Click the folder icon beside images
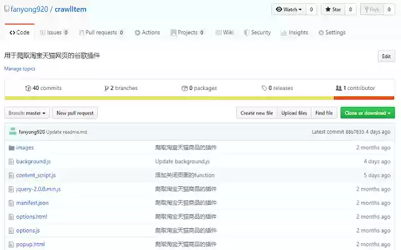This screenshot has height=250, width=401. 11,147
